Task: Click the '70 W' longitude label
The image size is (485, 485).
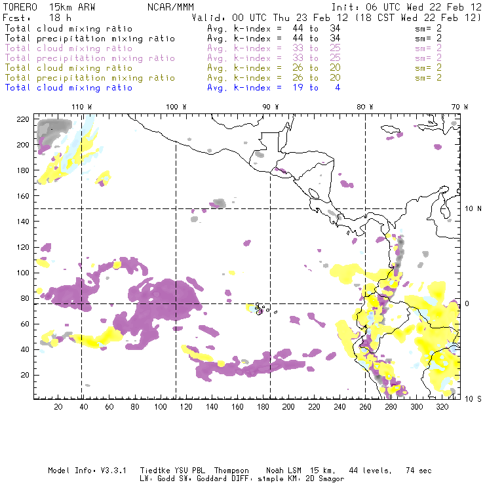Action: [x=459, y=107]
